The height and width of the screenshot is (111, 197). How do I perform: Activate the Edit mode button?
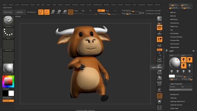tap(41, 12)
